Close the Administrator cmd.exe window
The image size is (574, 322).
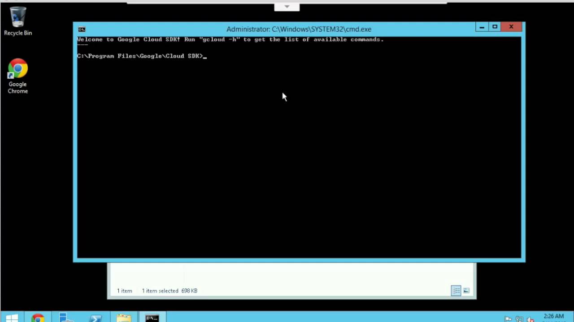511,27
